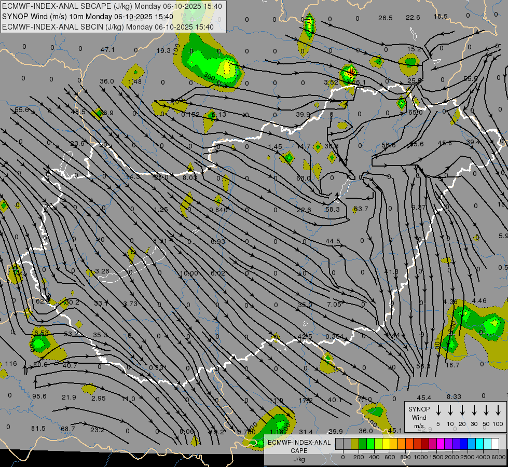Click the 10 m/s wind arrow in legend

click(450, 410)
